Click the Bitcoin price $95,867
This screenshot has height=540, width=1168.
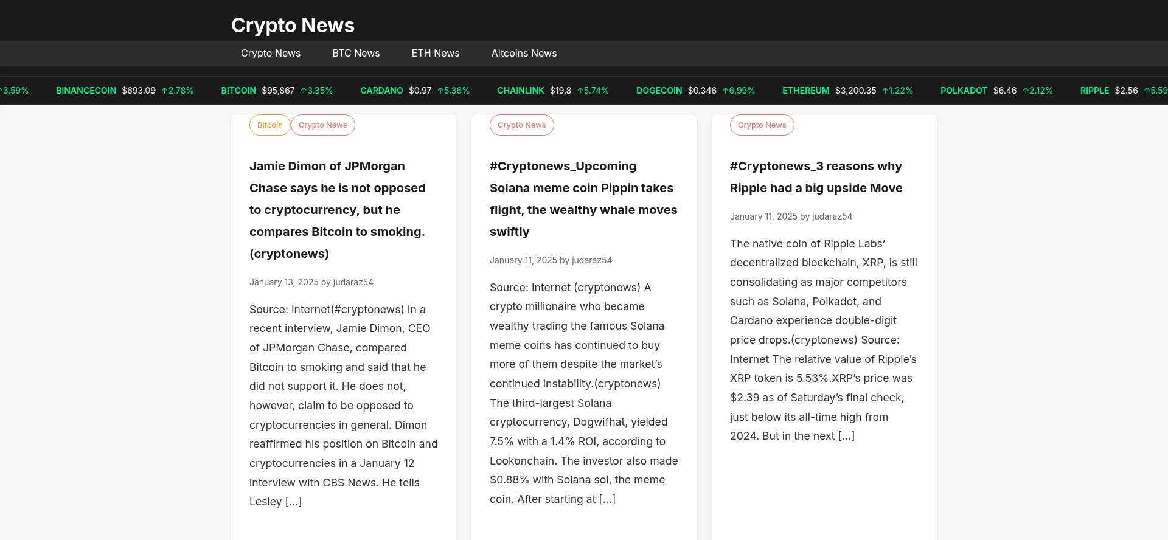point(278,91)
